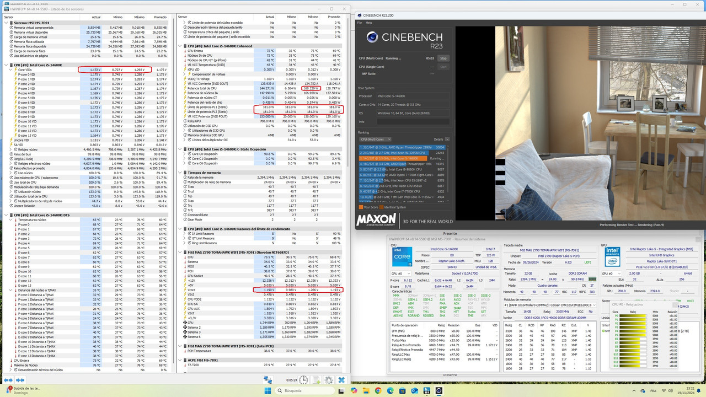Click the Cinebench logo sphere icon

pyautogui.click(x=373, y=37)
